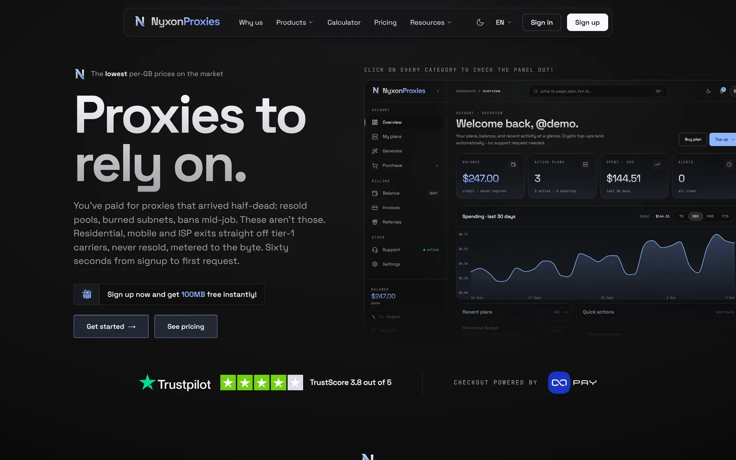Image resolution: width=736 pixels, height=460 pixels.
Task: Click the Generate magic wand icon in the panel
Action: point(375,151)
